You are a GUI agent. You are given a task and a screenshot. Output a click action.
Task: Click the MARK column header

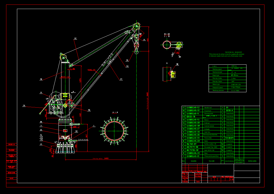(x=194, y=161)
